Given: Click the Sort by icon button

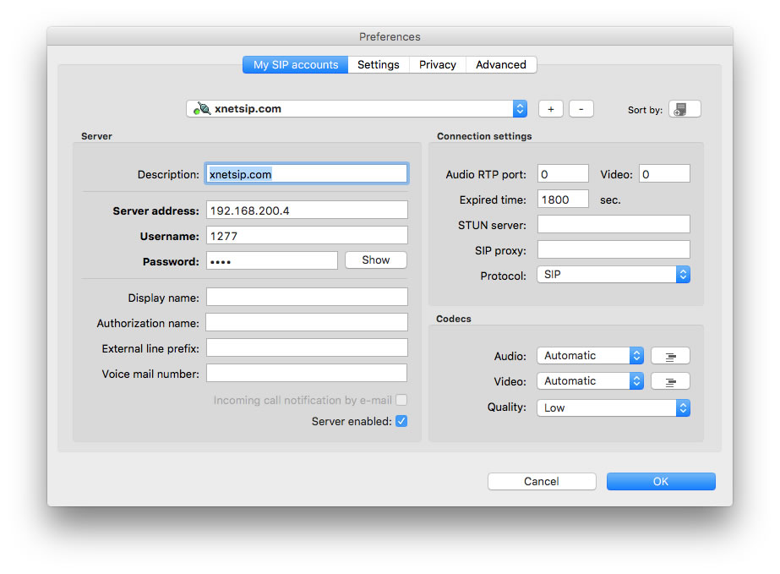Looking at the screenshot, I should pos(685,109).
